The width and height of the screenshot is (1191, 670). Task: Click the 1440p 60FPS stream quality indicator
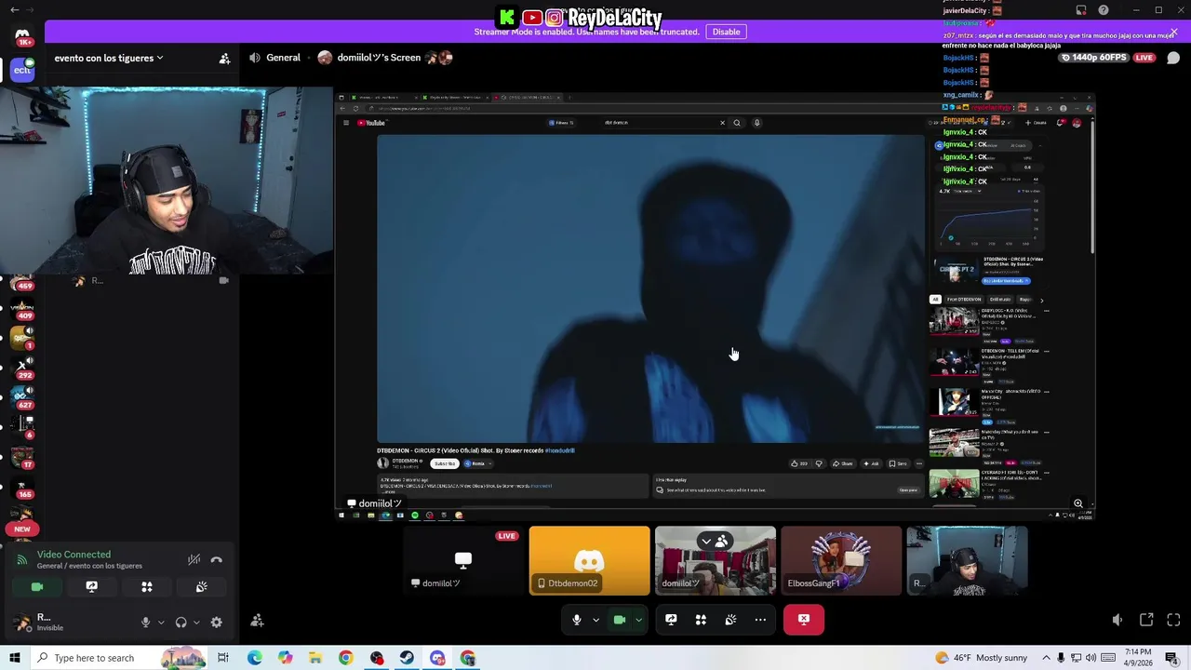point(1096,58)
